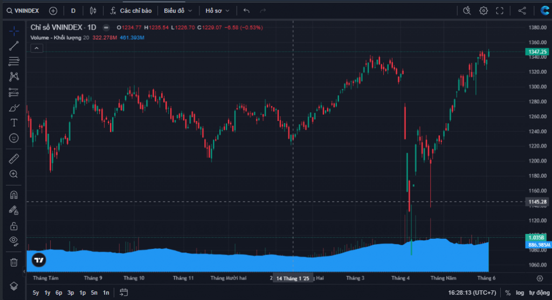This screenshot has width=552, height=300.
Task: Redo the chart action
Action: pyautogui.click(x=263, y=11)
